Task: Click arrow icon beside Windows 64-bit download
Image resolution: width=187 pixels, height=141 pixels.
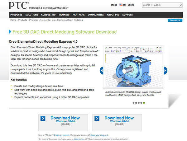Action: point(97,119)
